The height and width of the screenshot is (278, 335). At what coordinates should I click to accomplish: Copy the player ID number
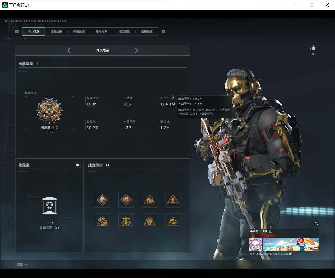pos(290,253)
